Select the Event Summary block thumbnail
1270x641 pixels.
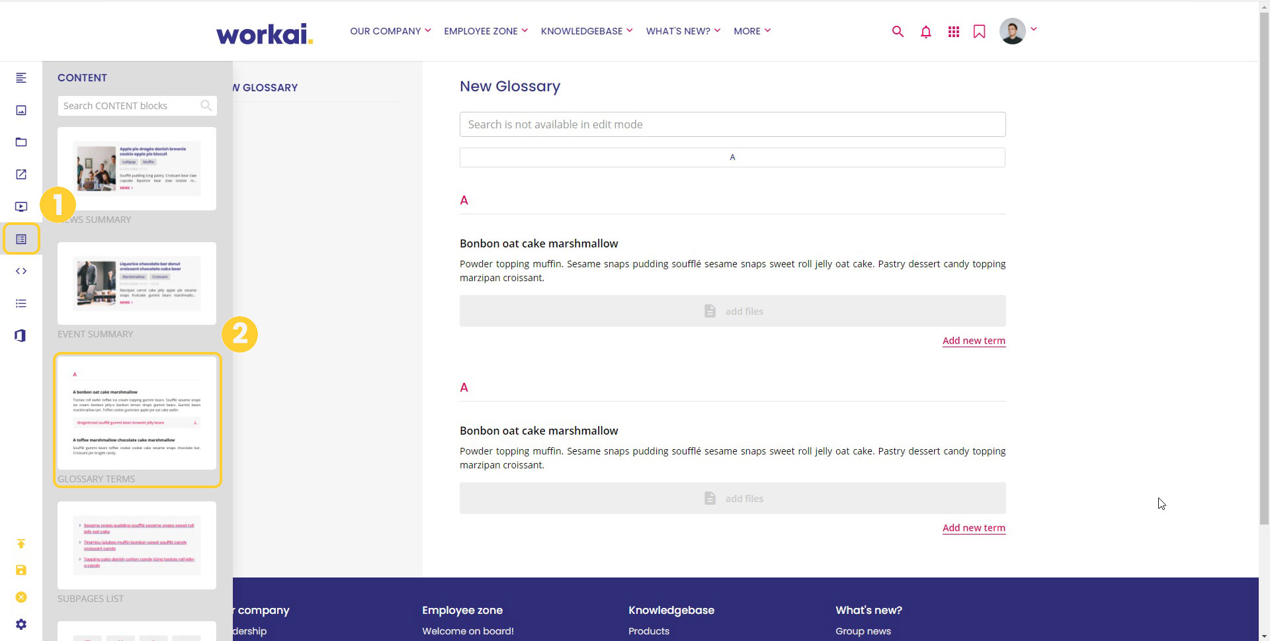tap(137, 283)
